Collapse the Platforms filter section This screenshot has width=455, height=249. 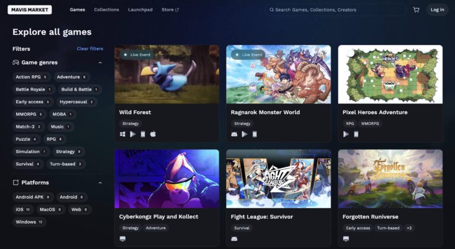tap(100, 183)
